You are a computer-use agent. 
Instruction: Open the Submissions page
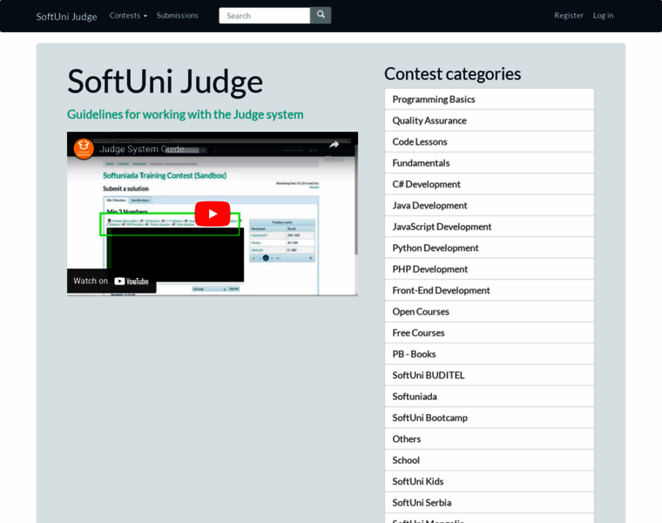click(177, 15)
